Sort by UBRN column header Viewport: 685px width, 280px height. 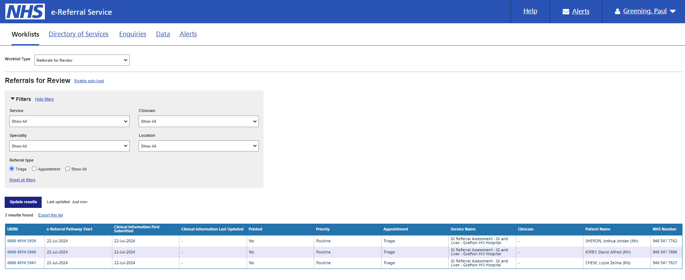tap(13, 229)
